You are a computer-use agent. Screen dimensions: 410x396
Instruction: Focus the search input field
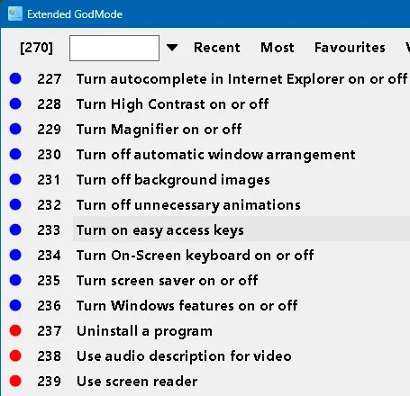[x=114, y=48]
